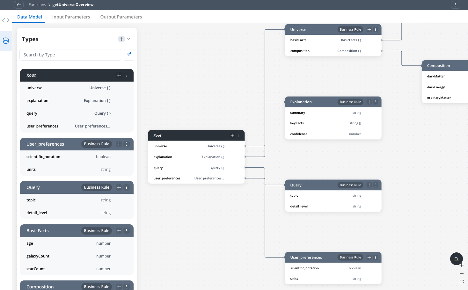Image resolution: width=468 pixels, height=290 pixels.
Task: Add a new type in Types panel
Action: pyautogui.click(x=121, y=39)
